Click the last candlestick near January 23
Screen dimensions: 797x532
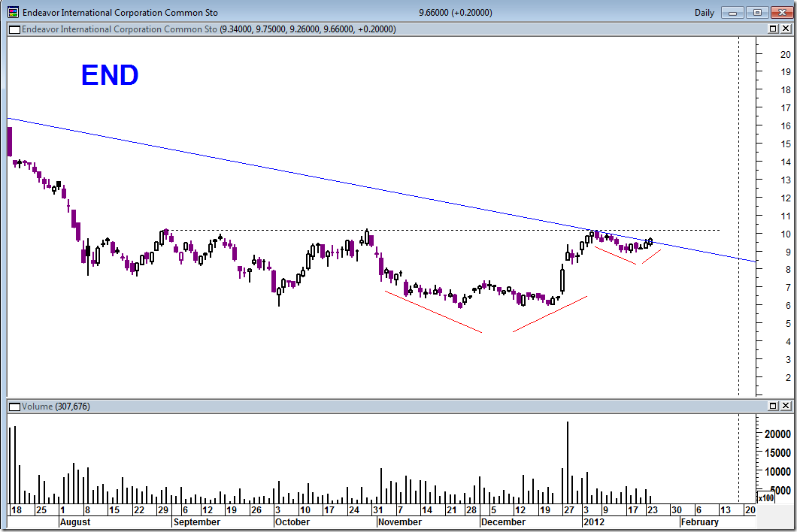point(650,242)
